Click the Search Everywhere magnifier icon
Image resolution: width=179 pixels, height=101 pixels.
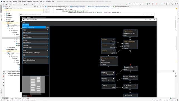pyautogui.click(x=178, y=4)
